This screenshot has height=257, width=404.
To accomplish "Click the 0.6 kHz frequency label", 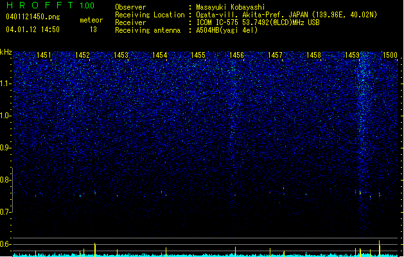I will [x=5, y=244].
